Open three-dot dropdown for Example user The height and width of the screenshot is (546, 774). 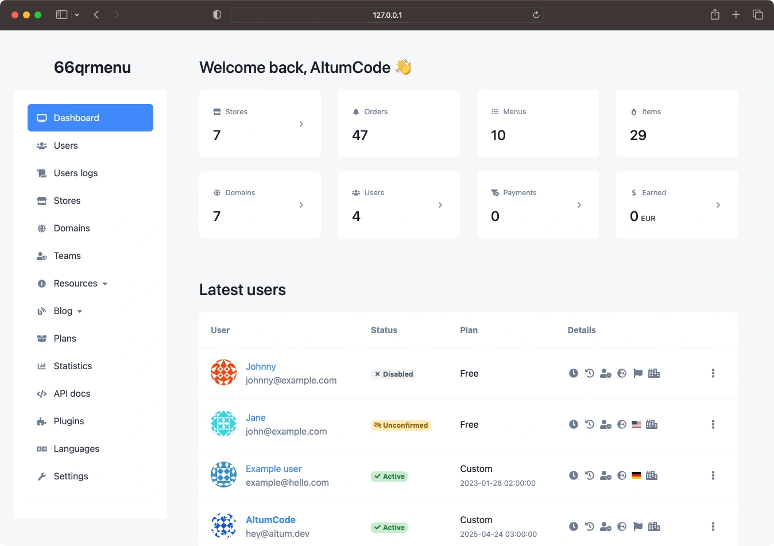point(713,475)
